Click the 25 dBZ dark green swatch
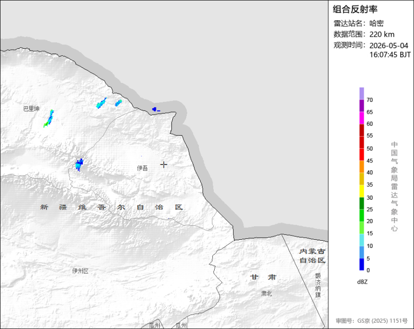The image size is (414, 329). pyautogui.click(x=362, y=203)
